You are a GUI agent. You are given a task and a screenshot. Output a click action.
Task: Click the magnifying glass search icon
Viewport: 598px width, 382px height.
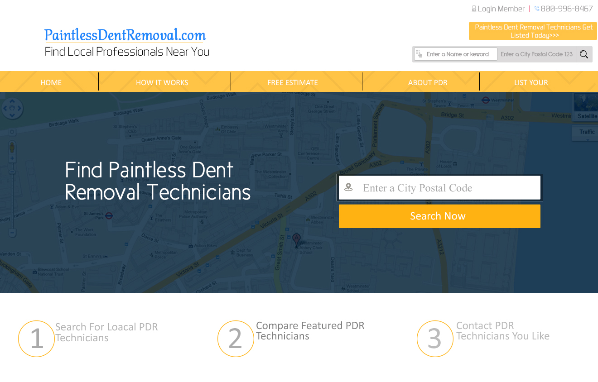(x=584, y=54)
